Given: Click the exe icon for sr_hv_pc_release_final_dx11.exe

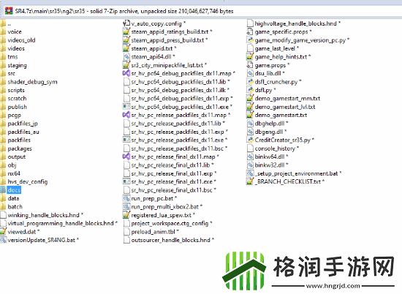Looking at the screenshot, I should click(x=126, y=181).
